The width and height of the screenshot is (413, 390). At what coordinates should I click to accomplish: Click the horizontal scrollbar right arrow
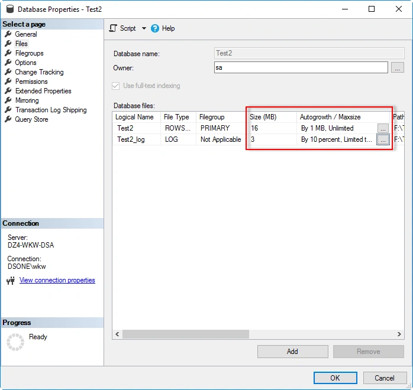click(399, 334)
